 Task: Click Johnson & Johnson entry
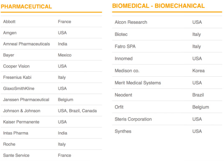coord(22,111)
